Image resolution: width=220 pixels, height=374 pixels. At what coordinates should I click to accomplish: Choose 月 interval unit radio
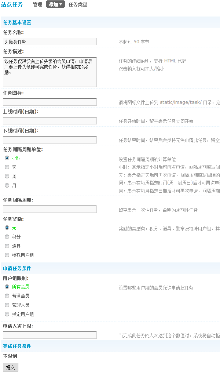click(7, 185)
